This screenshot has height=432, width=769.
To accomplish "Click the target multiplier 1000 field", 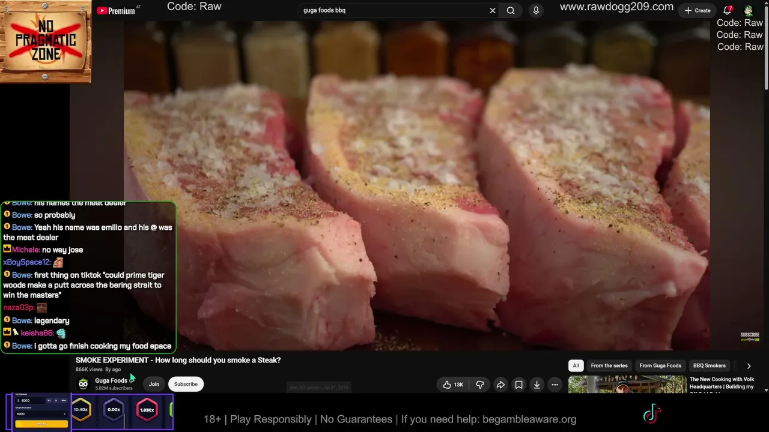I will click(x=41, y=414).
